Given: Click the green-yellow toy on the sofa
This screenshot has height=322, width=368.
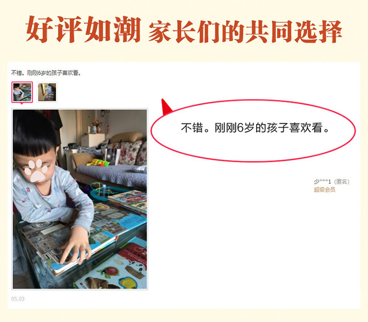Looking at the screenshot, I should coord(98,162).
